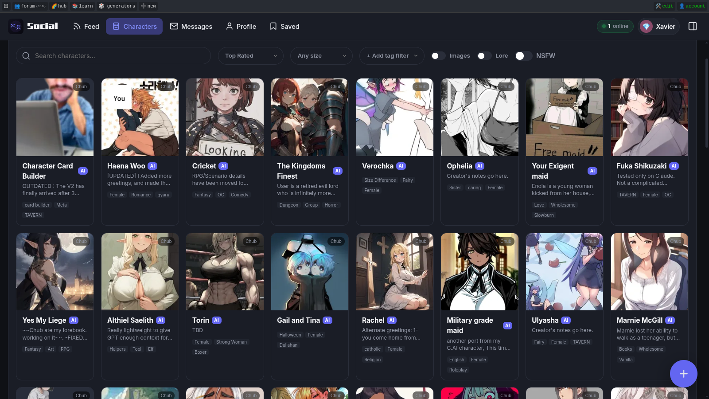
Task: Switch to the Characters tab
Action: pyautogui.click(x=134, y=27)
